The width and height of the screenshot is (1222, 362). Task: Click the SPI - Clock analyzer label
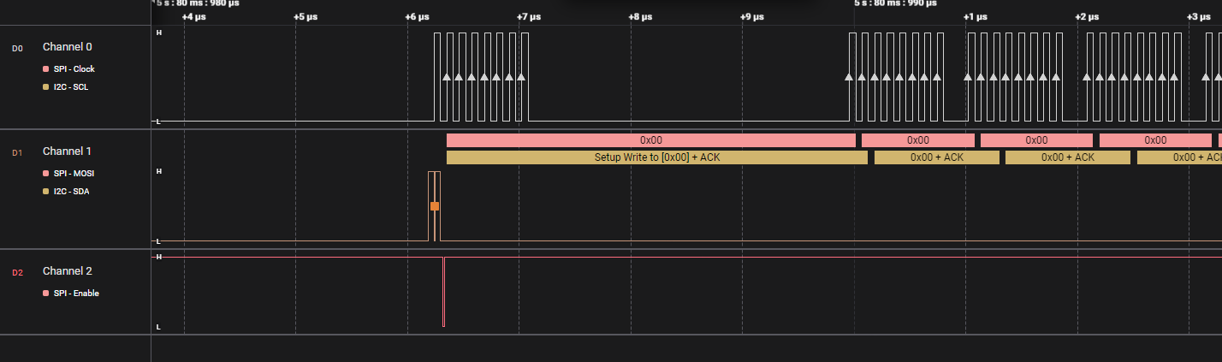pyautogui.click(x=74, y=68)
